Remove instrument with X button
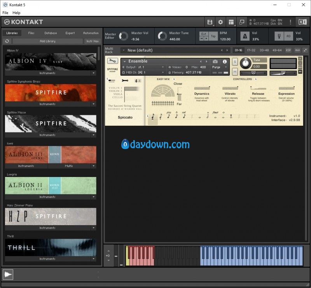 pyautogui.click(x=300, y=59)
